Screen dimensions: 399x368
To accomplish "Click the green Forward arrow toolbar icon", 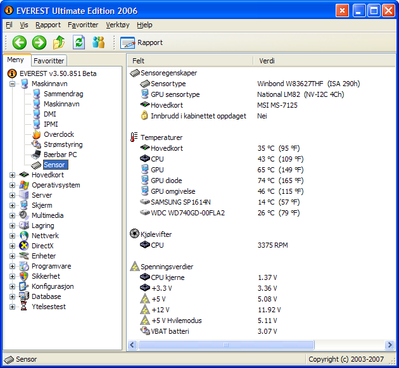I will [x=39, y=42].
